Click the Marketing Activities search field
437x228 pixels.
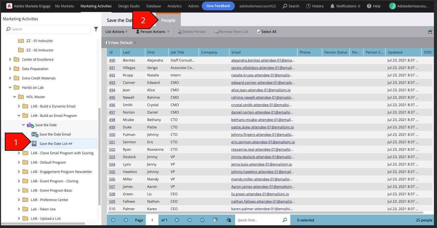[47, 29]
